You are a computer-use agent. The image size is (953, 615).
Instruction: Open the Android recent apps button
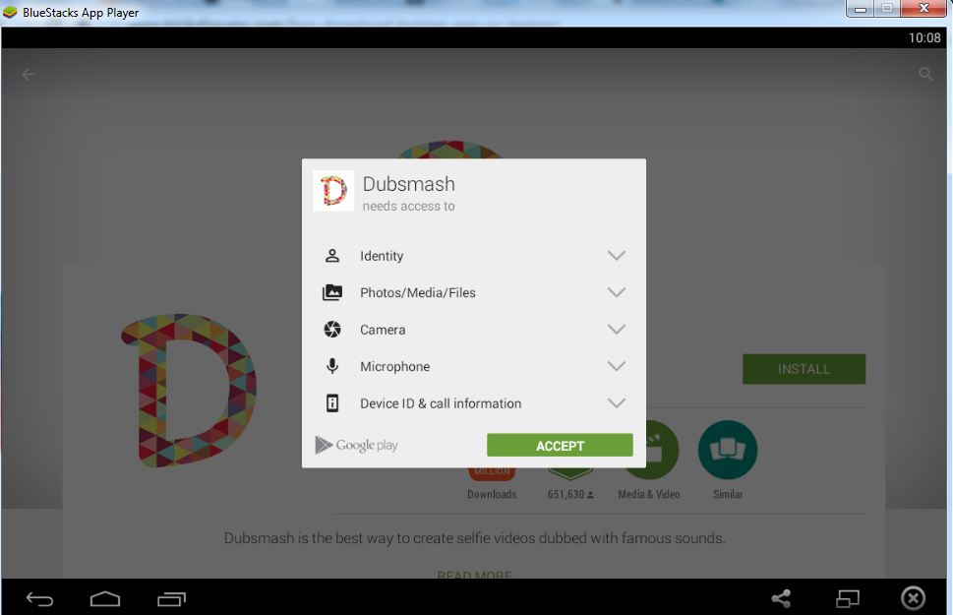[x=171, y=599]
